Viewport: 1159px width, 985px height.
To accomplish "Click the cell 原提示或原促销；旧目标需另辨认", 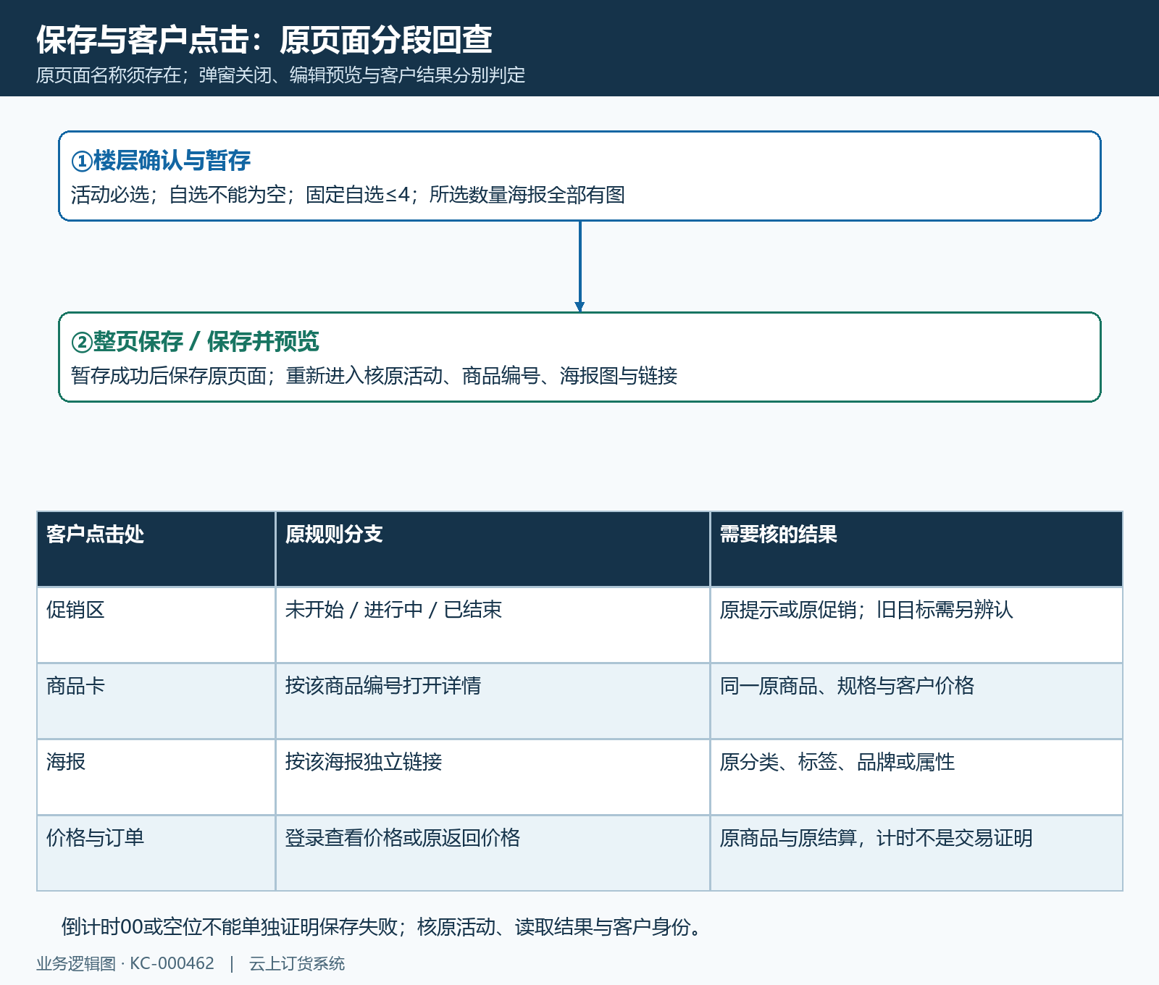I will coord(916,625).
